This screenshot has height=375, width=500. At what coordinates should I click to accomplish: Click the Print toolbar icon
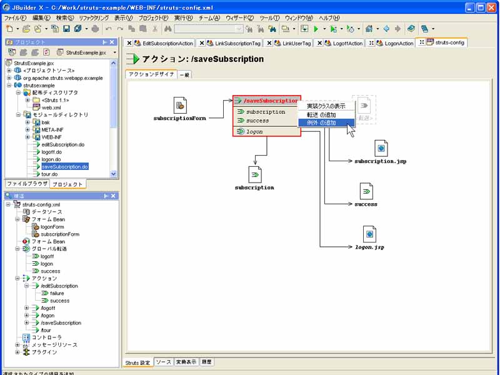tap(95, 29)
